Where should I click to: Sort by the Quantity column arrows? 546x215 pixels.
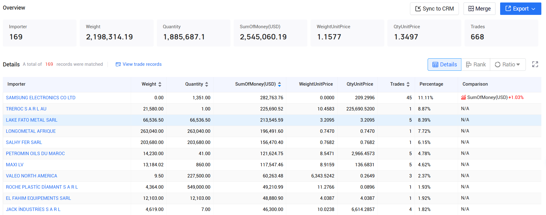pos(207,84)
